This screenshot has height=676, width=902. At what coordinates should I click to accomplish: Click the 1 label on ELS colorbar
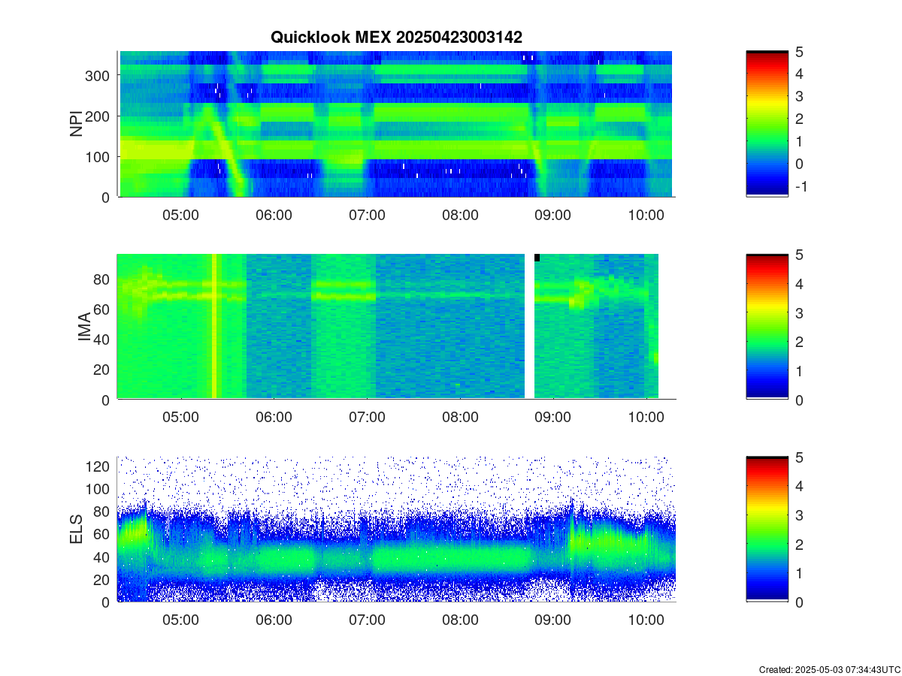(x=800, y=573)
